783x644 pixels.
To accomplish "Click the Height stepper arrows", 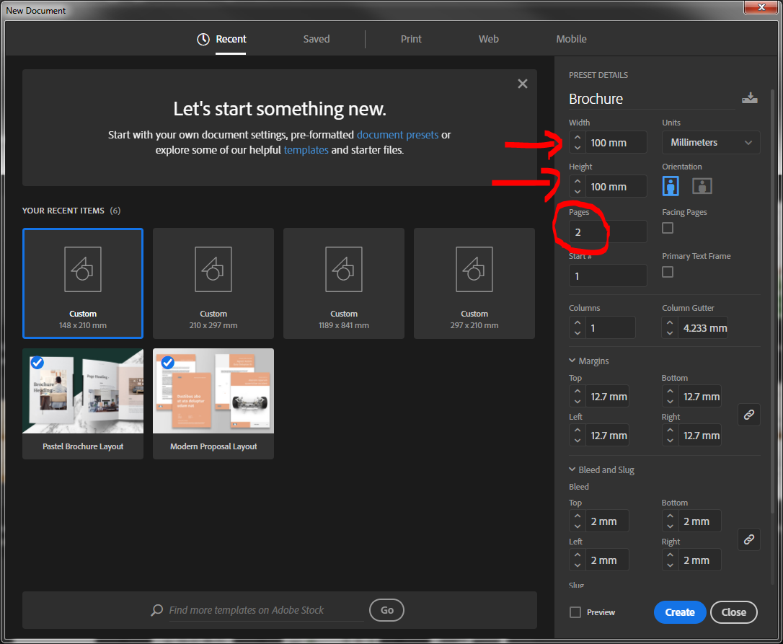I will 578,186.
